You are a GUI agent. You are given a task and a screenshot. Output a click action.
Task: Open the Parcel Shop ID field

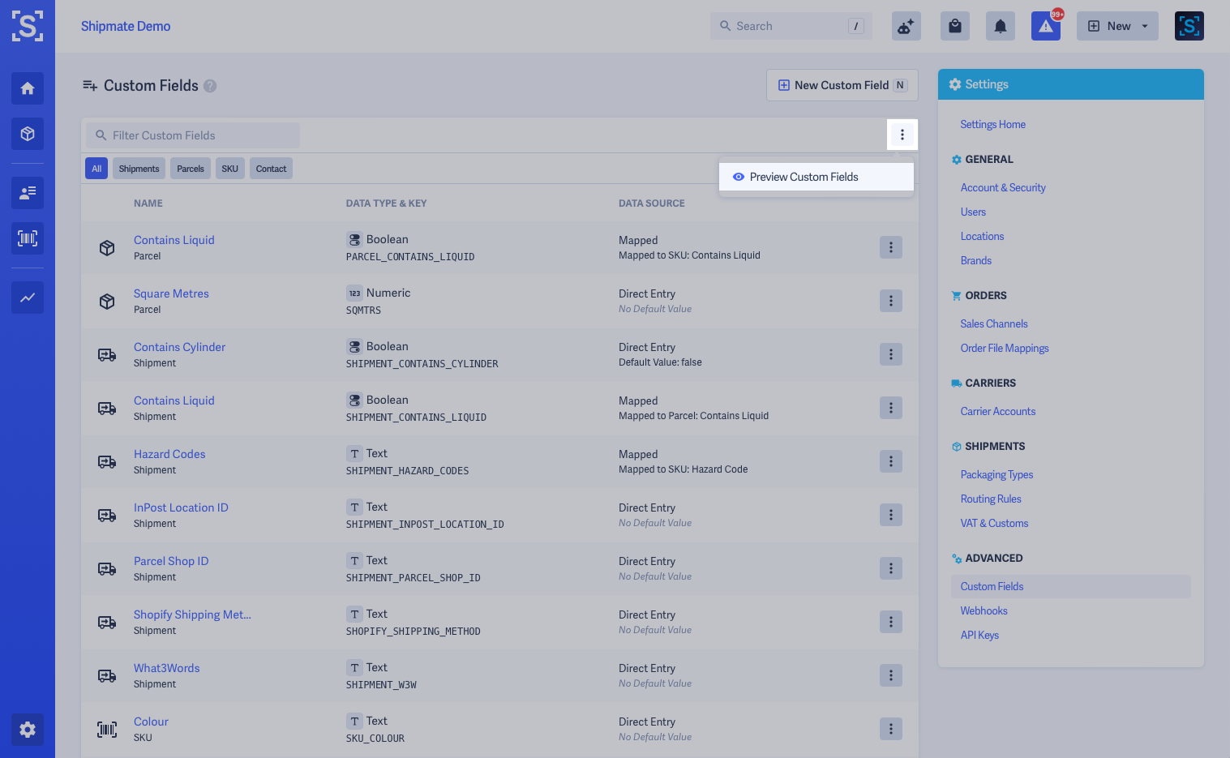pos(171,561)
